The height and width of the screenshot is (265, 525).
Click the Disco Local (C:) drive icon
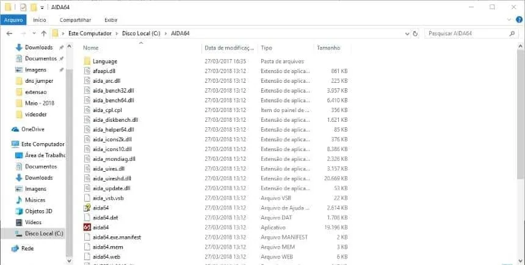19,233
